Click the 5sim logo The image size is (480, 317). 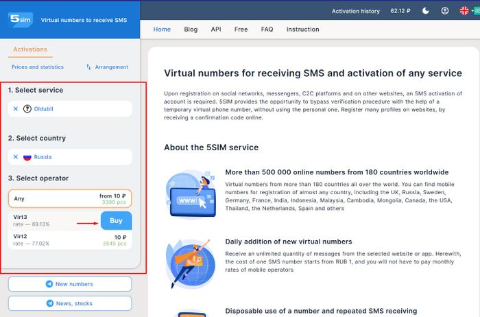20,20
